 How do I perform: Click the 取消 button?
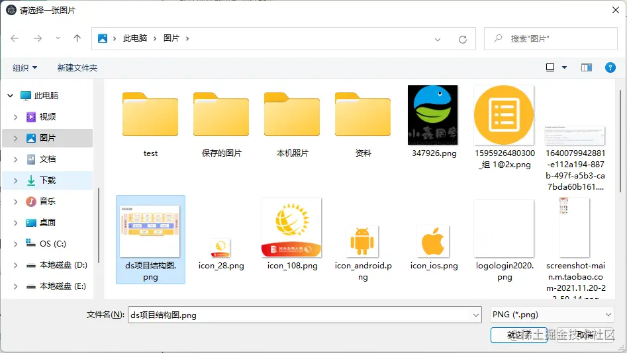point(585,335)
